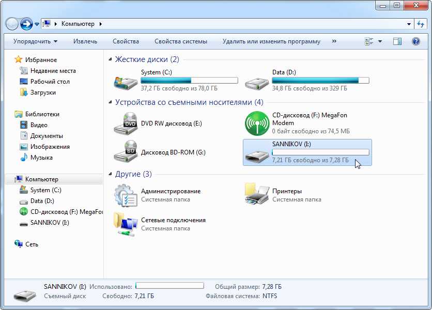
Task: Click the computer icon in address bar
Action: tap(47, 24)
